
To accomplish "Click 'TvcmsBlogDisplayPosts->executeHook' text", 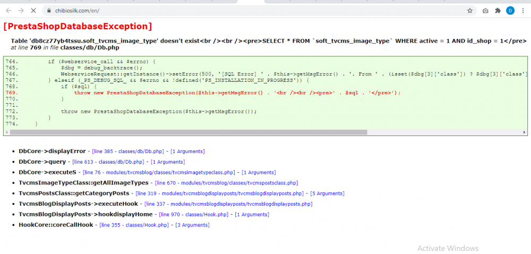I will (x=78, y=204).
